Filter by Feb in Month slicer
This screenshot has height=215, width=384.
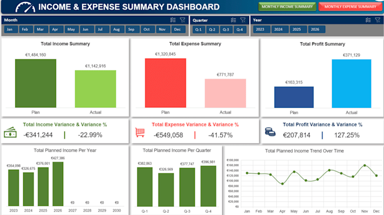point(26,29)
